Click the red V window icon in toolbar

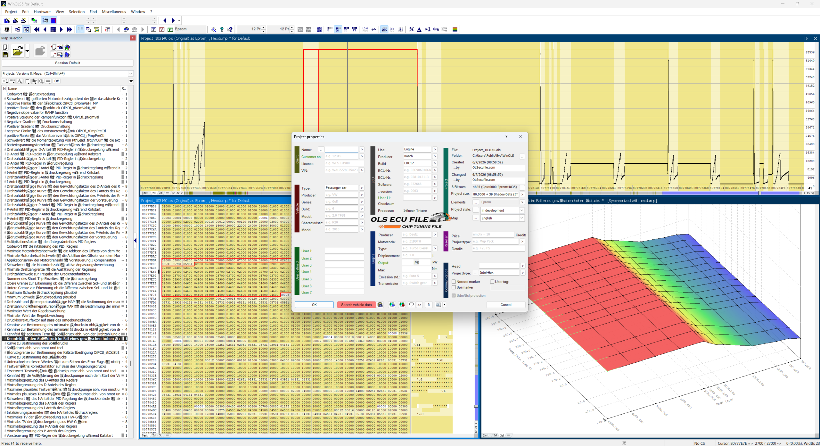[162, 29]
